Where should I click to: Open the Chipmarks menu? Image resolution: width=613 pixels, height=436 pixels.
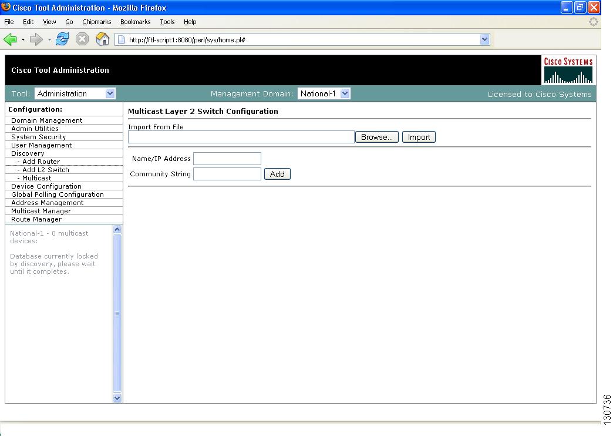96,22
